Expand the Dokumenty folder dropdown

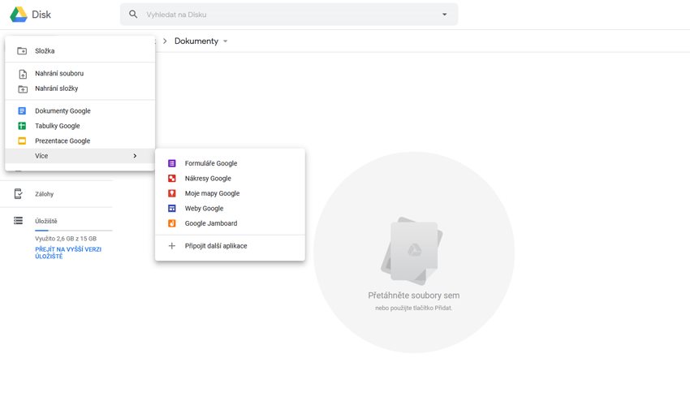226,41
